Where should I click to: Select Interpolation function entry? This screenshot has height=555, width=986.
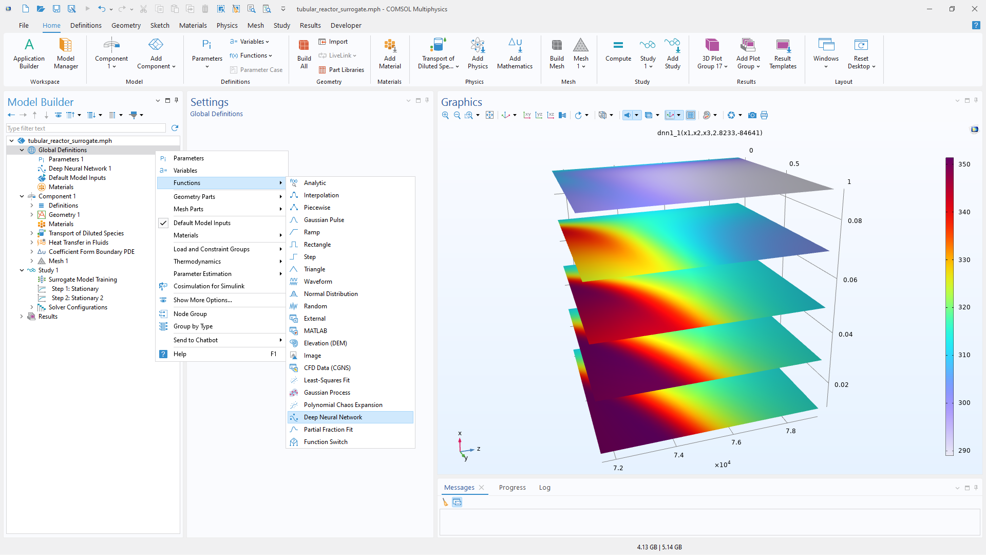pos(351,195)
